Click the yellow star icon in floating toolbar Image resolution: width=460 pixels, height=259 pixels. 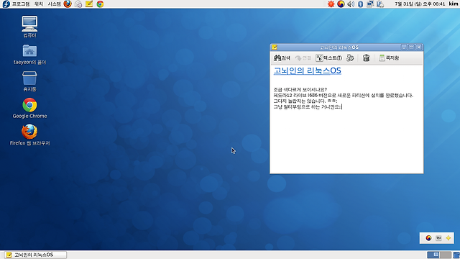(x=448, y=238)
